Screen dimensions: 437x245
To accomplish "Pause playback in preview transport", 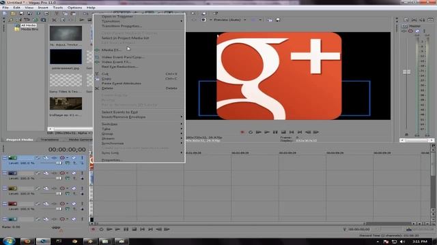I will (275, 132).
